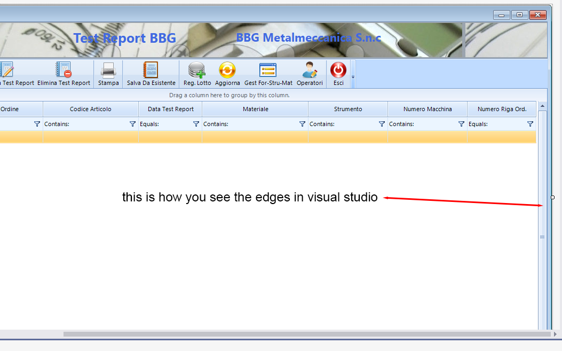Open filter funnel for Numero Macchina
562x351 pixels.
(x=461, y=124)
